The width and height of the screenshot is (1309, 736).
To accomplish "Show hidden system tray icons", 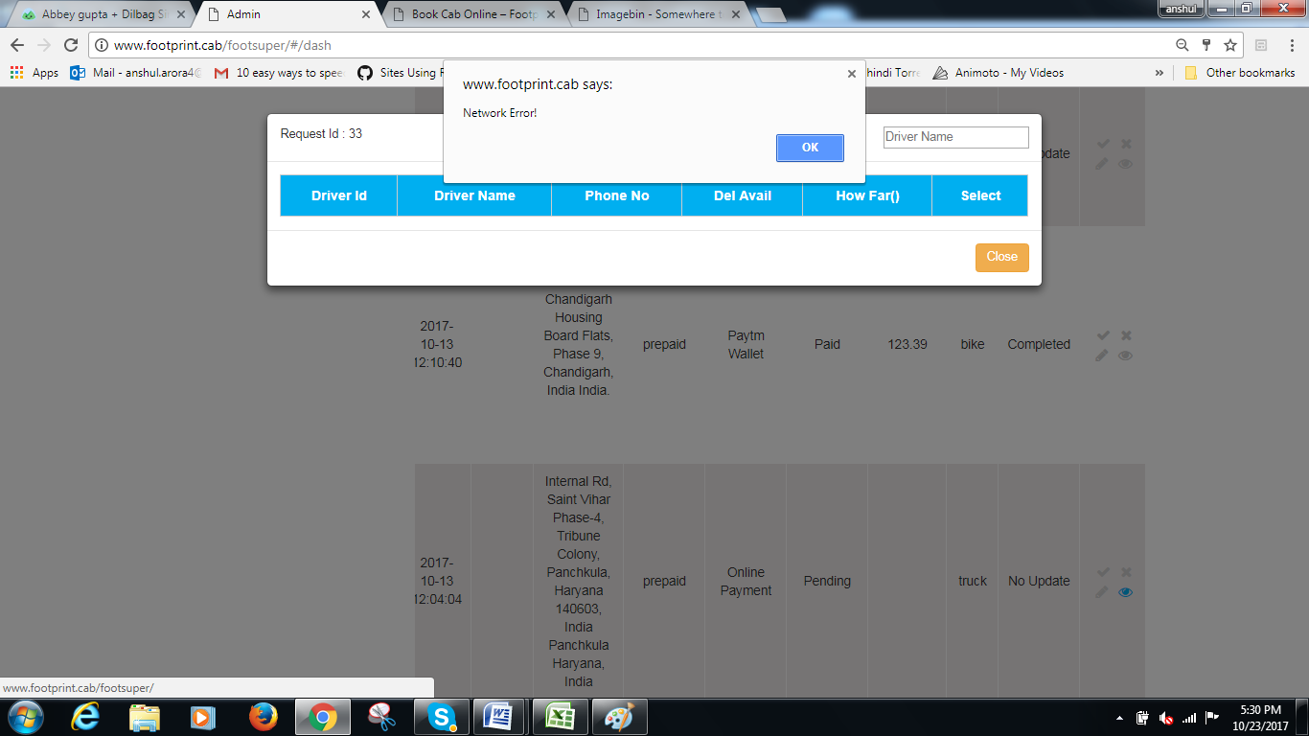I will point(1119,718).
